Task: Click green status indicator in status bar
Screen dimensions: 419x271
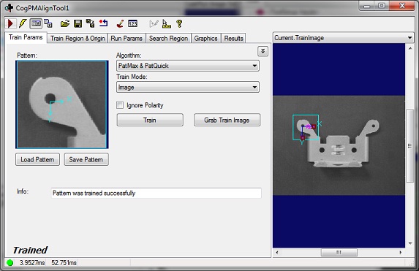Action: click(x=10, y=263)
